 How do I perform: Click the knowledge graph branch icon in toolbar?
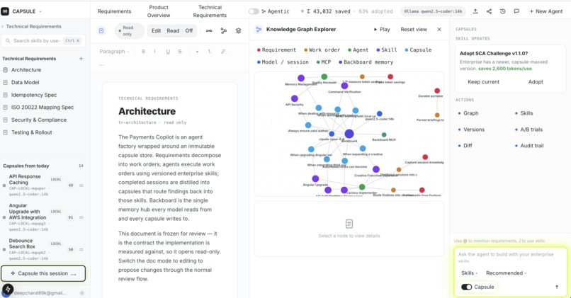[224, 31]
